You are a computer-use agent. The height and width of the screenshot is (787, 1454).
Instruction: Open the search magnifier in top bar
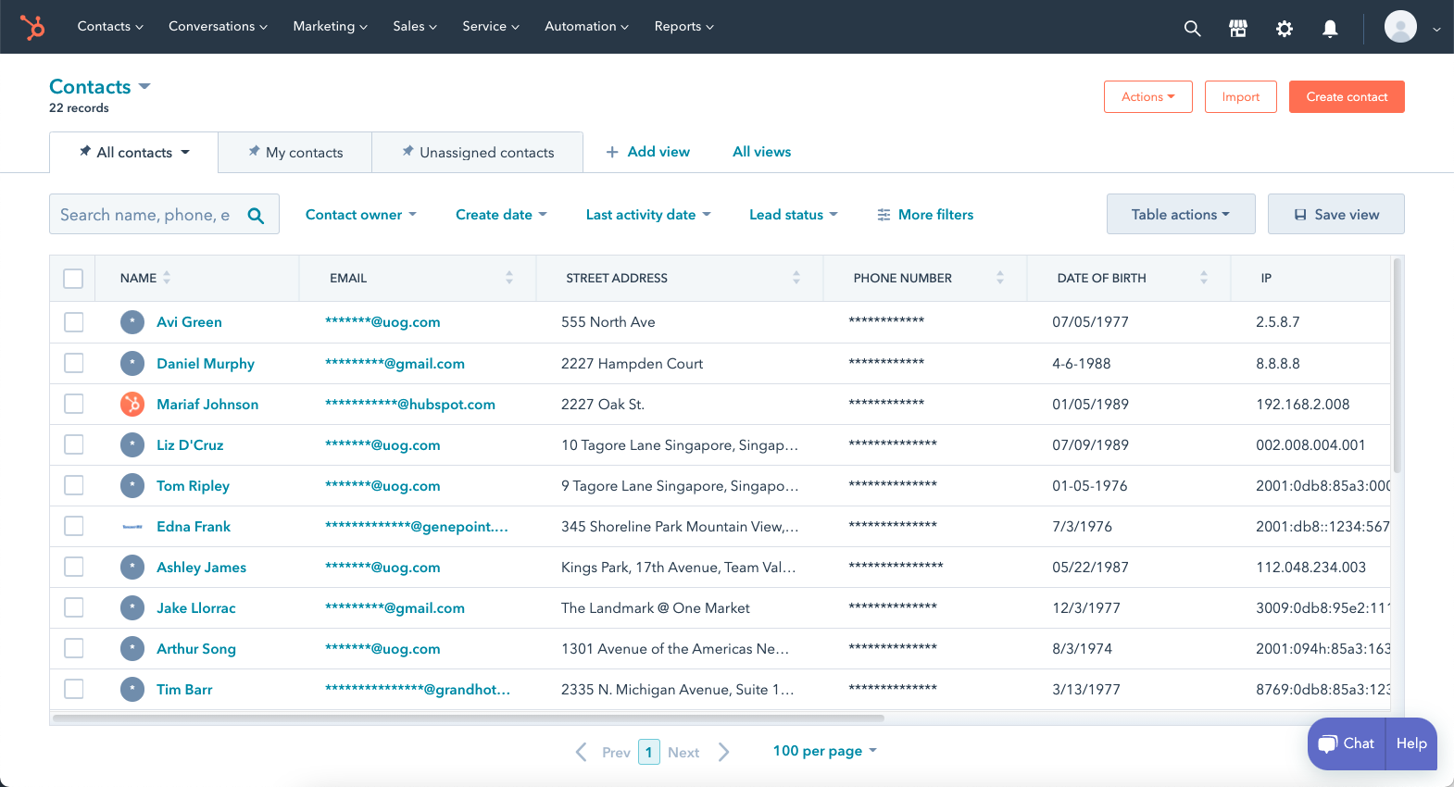(x=1192, y=29)
